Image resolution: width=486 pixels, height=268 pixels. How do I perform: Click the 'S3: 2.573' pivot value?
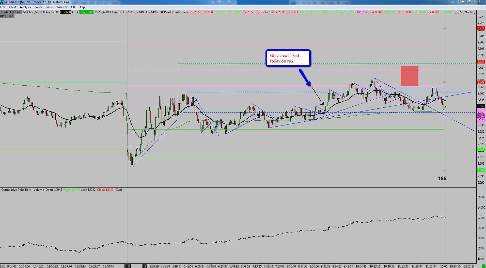350,12
